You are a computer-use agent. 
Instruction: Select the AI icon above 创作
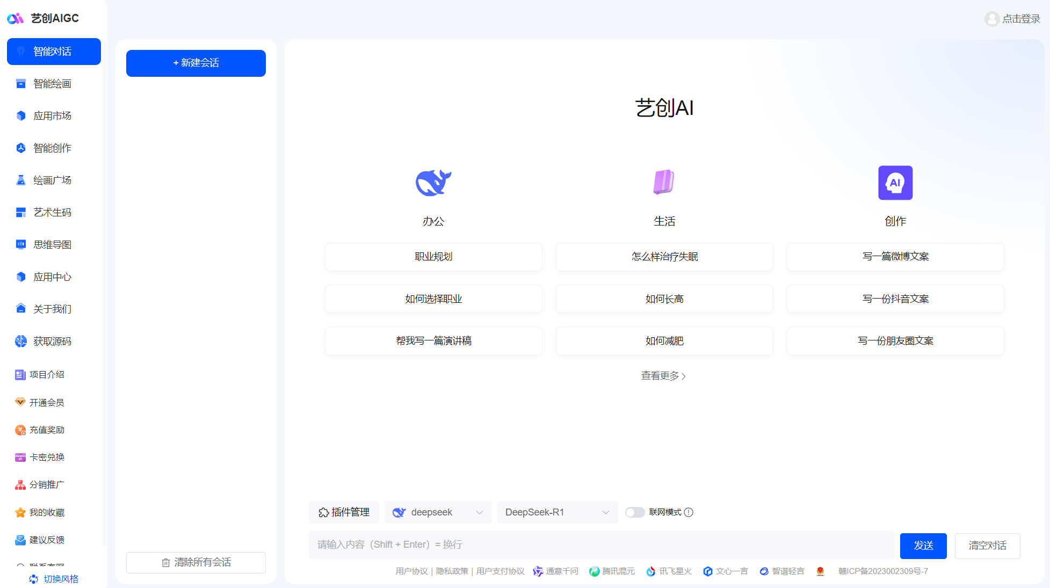click(895, 183)
